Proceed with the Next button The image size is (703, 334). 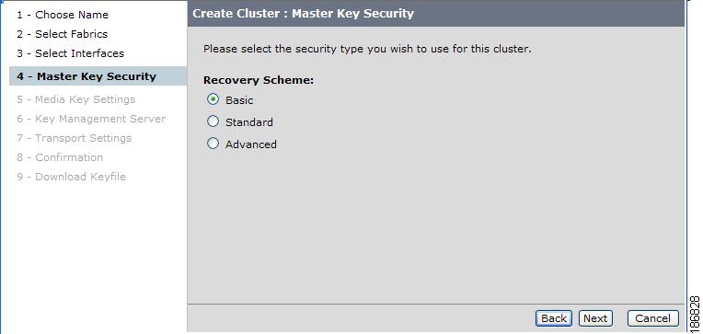coord(595,318)
